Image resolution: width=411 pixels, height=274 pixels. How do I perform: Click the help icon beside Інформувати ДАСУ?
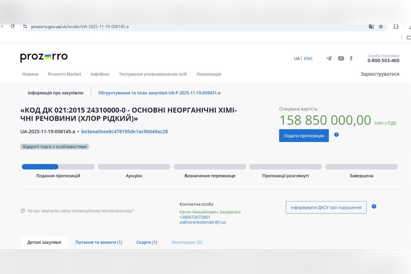pyautogui.click(x=374, y=206)
